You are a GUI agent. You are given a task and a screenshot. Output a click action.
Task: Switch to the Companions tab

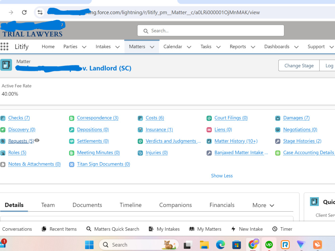(176, 205)
